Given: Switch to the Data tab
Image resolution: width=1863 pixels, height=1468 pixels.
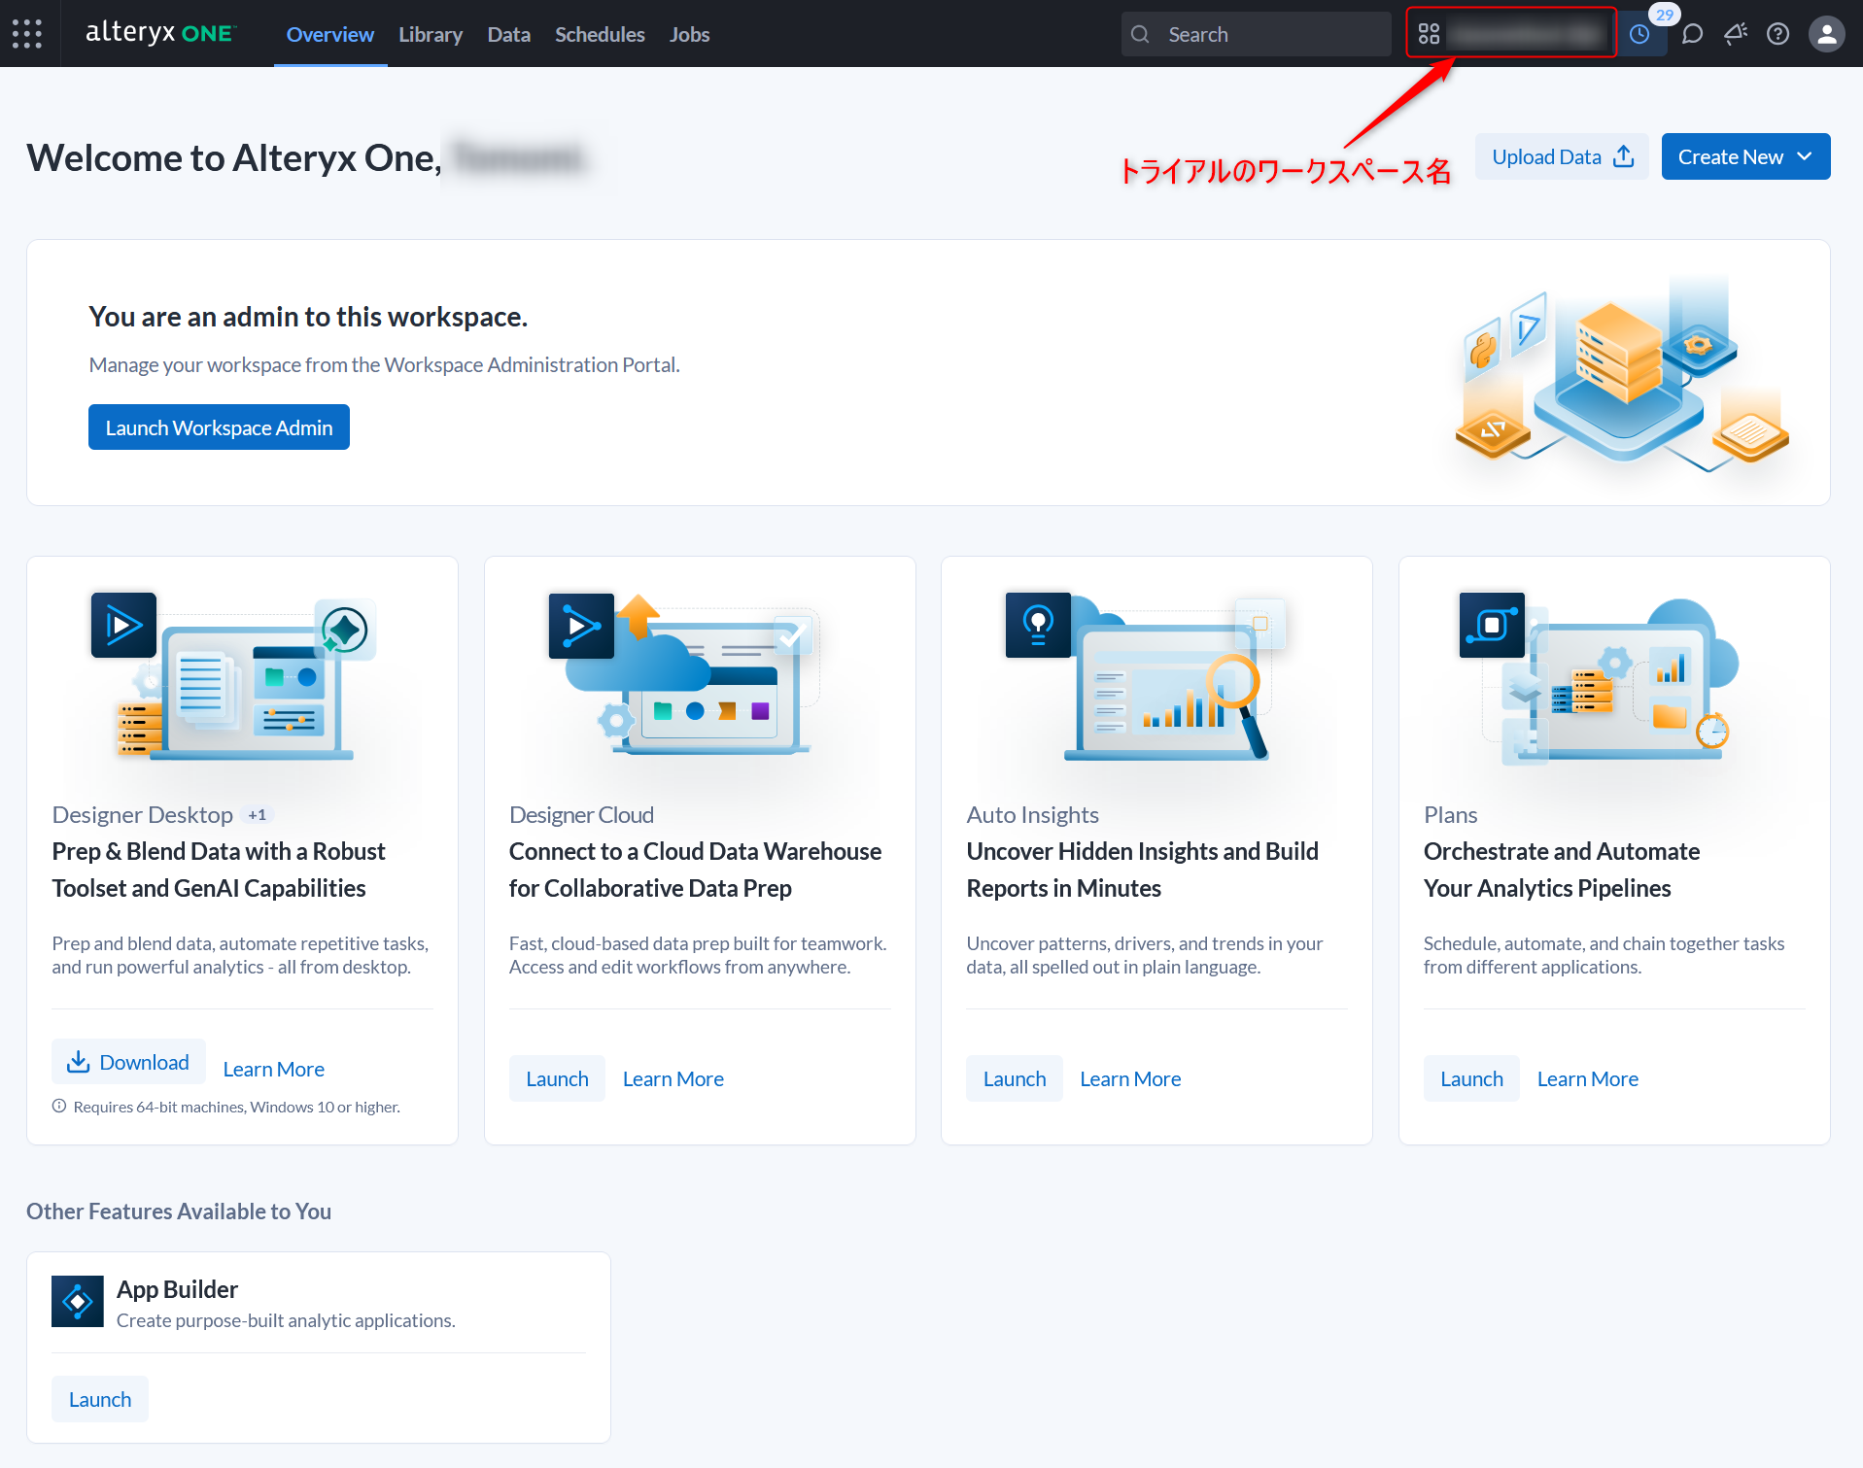Looking at the screenshot, I should click(509, 34).
